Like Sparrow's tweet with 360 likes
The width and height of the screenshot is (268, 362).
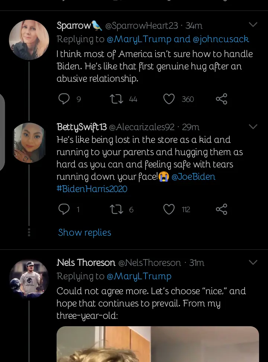click(x=169, y=99)
